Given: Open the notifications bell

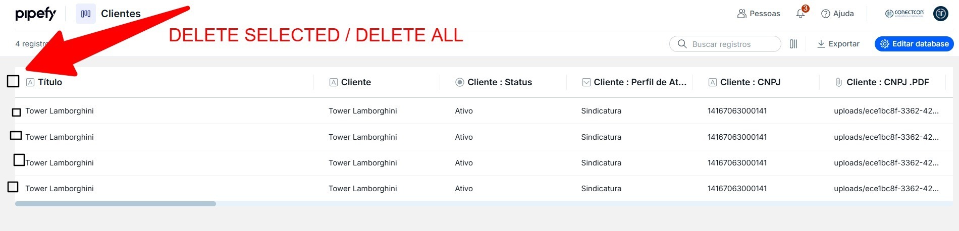Looking at the screenshot, I should (801, 14).
